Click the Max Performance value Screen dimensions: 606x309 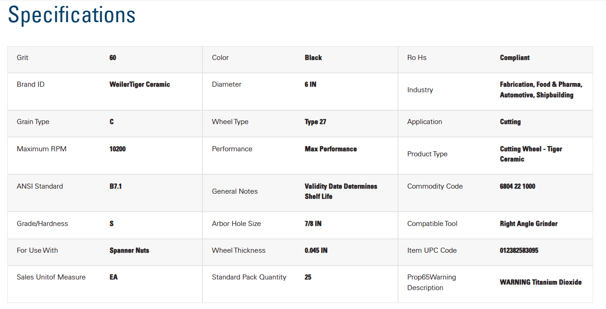click(331, 149)
